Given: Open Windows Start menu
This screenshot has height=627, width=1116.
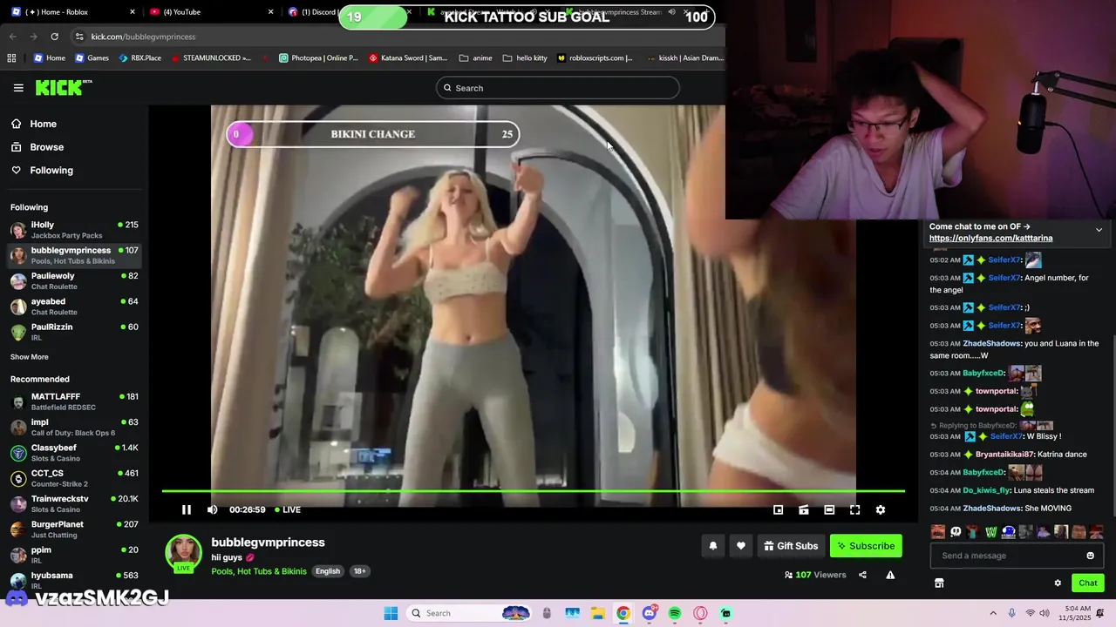Looking at the screenshot, I should (x=391, y=613).
